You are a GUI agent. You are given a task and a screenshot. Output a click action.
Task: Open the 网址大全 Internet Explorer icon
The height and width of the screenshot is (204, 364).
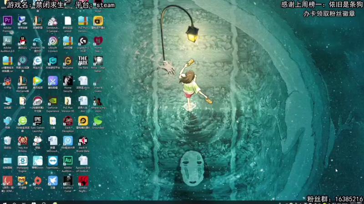pos(38,61)
